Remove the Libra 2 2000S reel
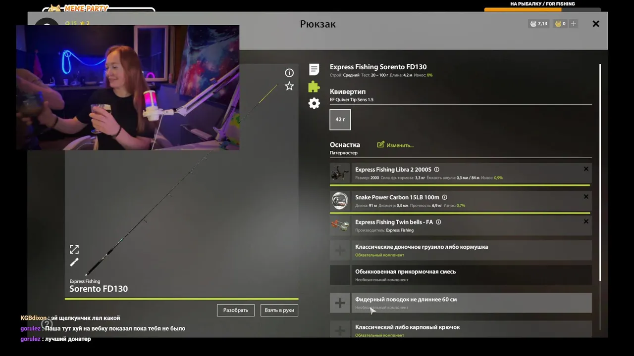The width and height of the screenshot is (634, 356). (586, 169)
